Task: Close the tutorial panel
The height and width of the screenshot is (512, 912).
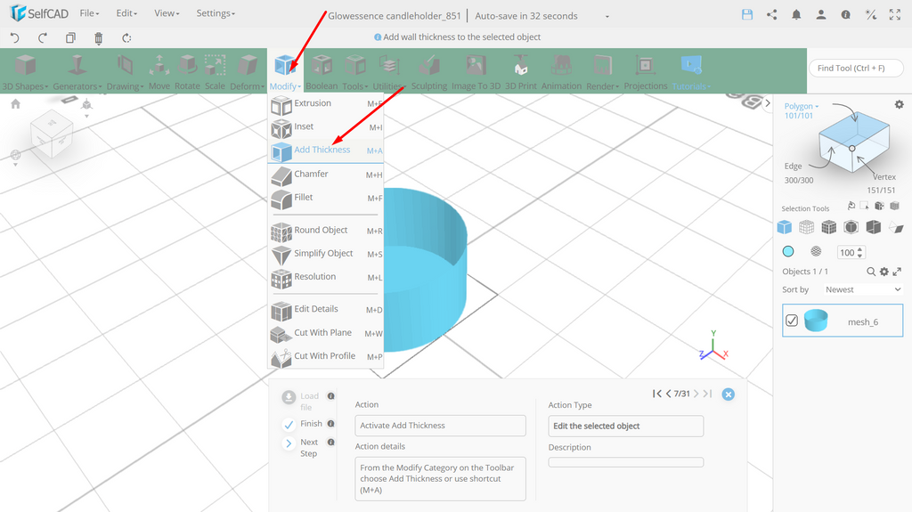Action: point(729,394)
